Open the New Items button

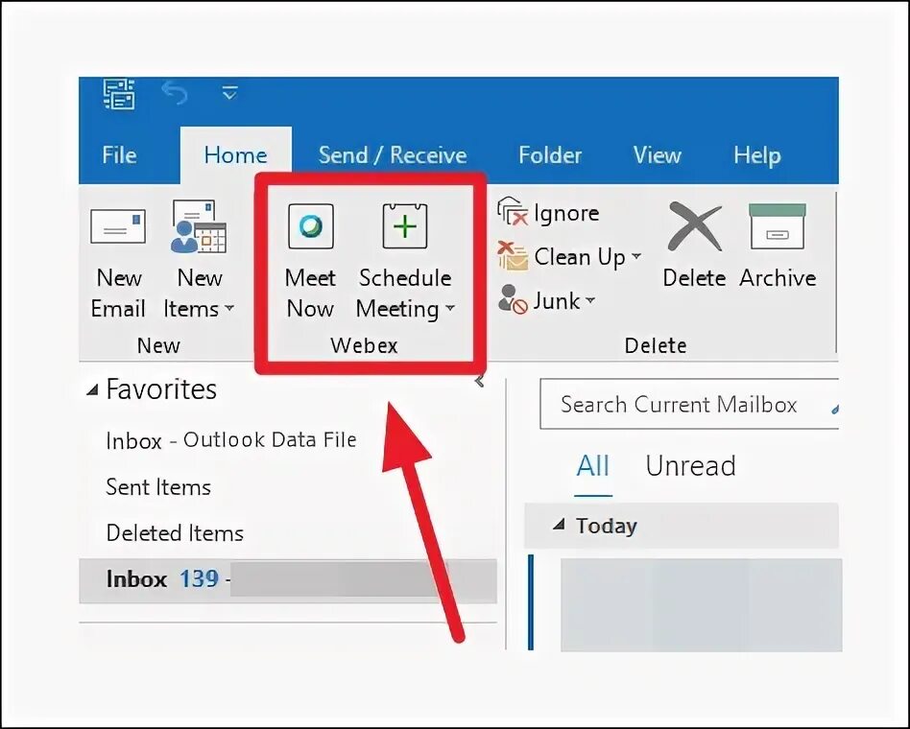pyautogui.click(x=199, y=260)
